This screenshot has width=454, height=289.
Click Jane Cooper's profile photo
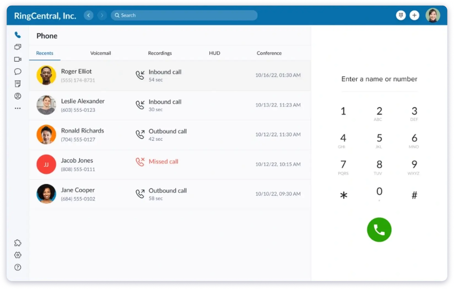click(x=46, y=194)
